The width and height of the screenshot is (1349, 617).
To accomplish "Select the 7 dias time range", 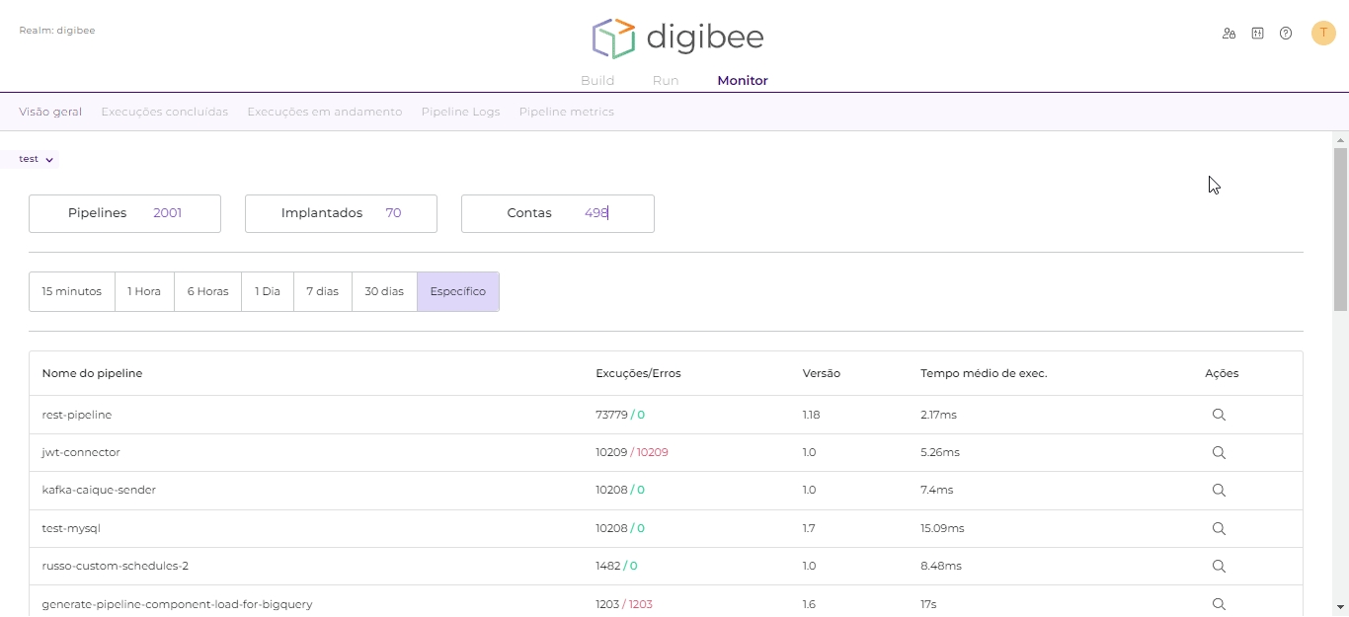I will point(322,292).
